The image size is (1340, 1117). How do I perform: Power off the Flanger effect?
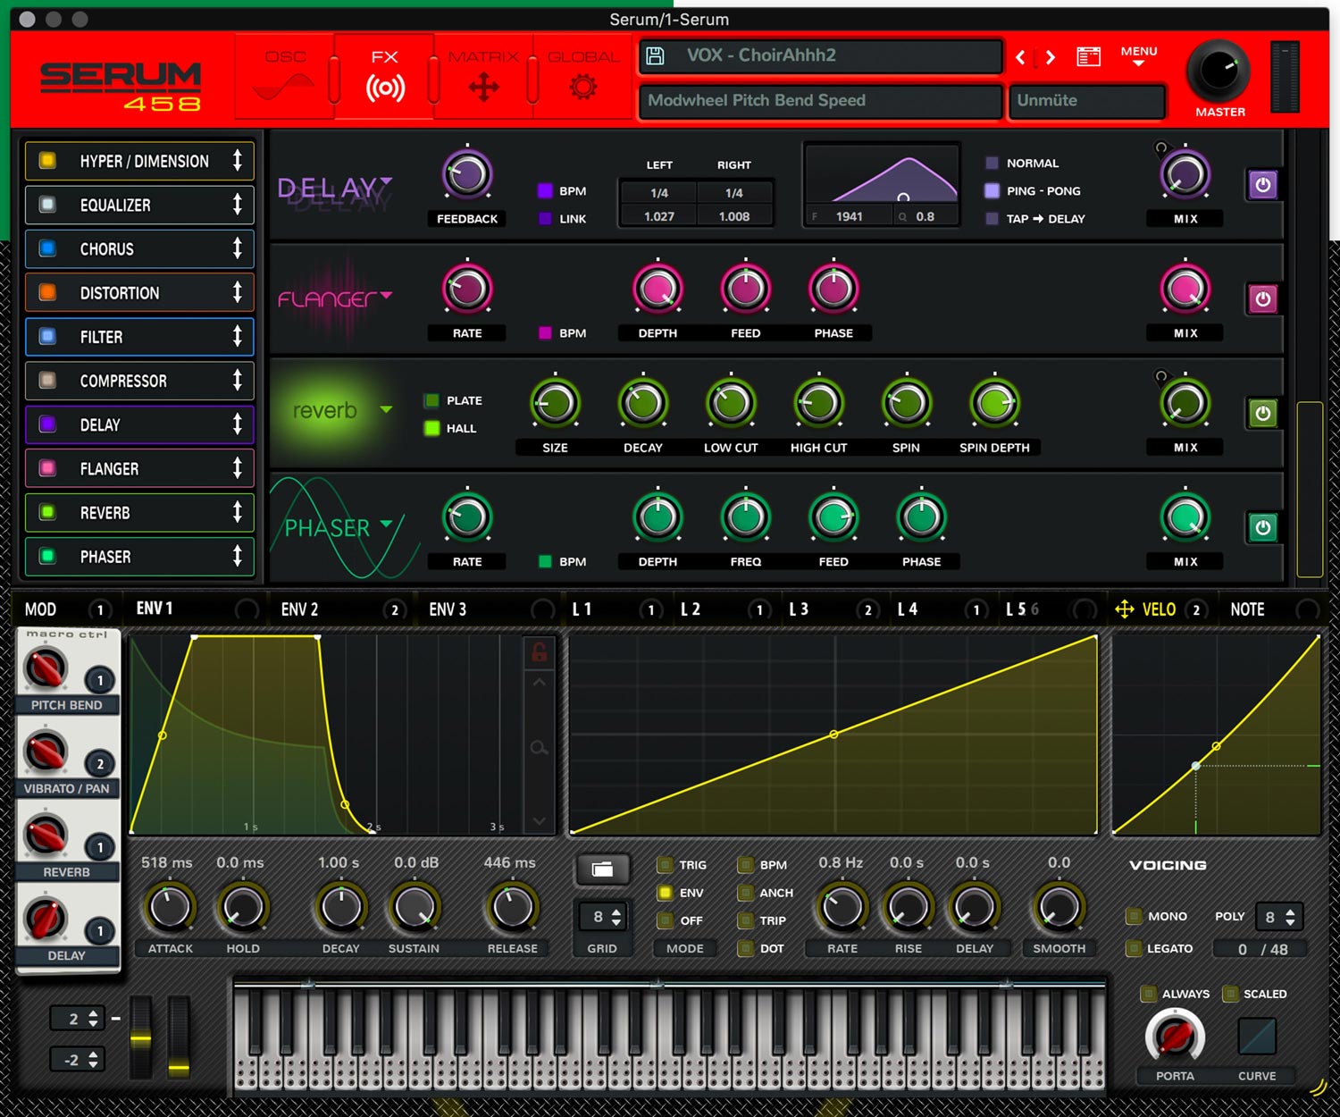[x=1262, y=298]
